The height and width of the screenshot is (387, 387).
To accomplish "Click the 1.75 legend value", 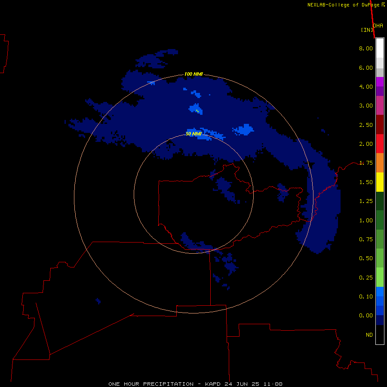I will coord(366,163).
